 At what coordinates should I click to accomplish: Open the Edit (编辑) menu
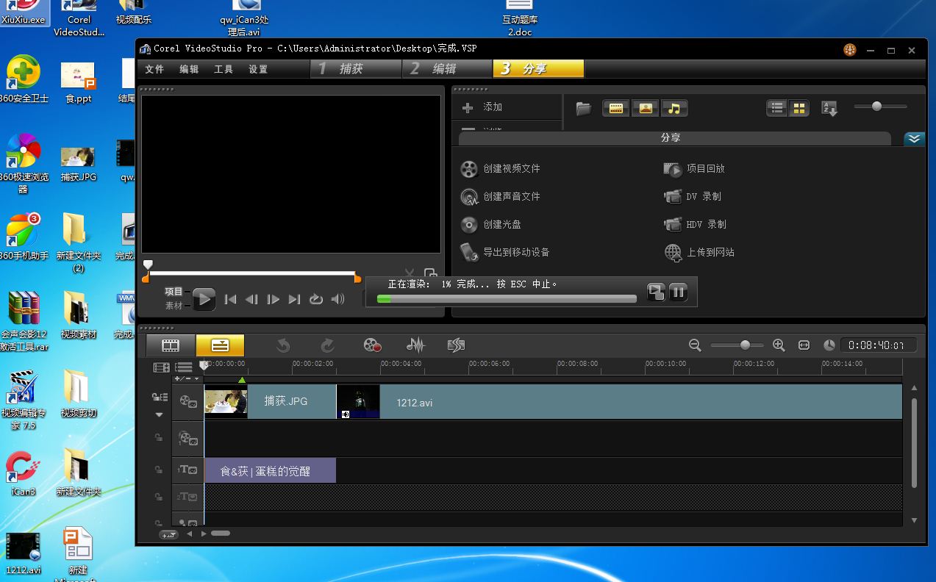tap(189, 69)
